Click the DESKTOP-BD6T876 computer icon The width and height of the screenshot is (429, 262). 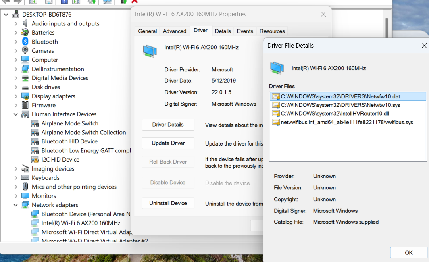(x=16, y=14)
